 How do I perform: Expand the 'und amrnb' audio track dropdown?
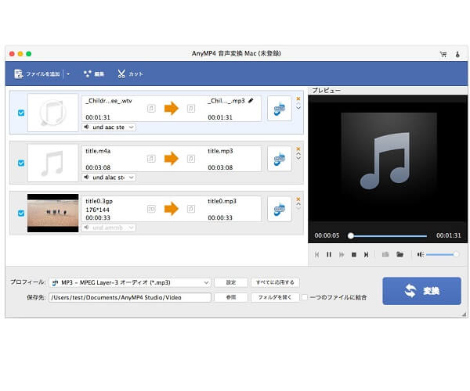click(109, 228)
